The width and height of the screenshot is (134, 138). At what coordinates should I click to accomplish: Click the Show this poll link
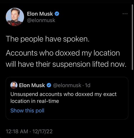pos(27,111)
